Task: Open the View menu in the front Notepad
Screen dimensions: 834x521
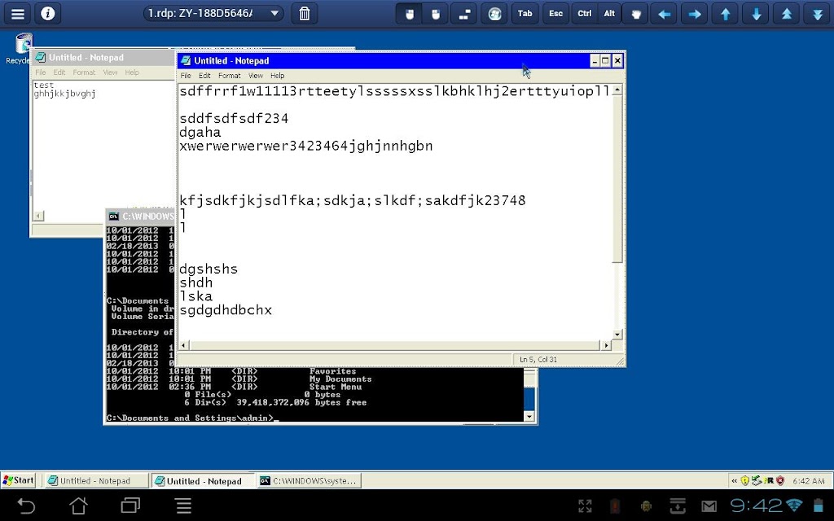Action: [256, 76]
